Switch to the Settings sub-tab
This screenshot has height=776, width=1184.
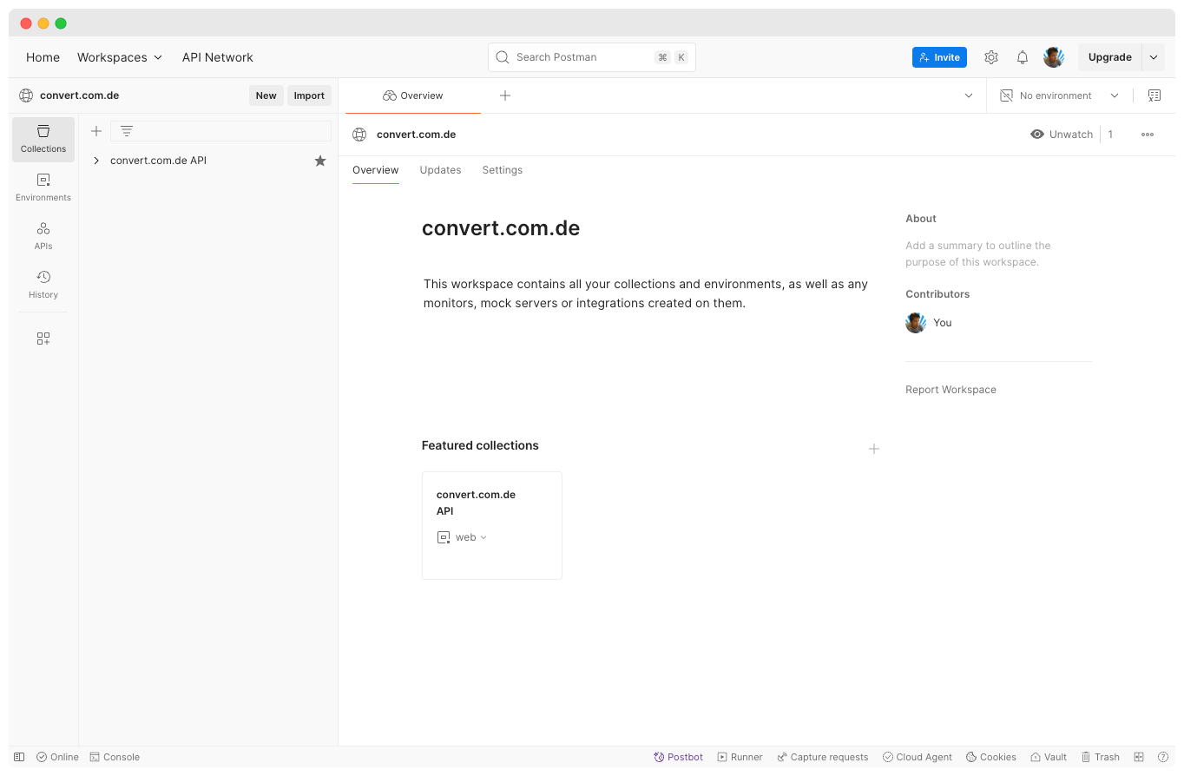click(x=503, y=170)
